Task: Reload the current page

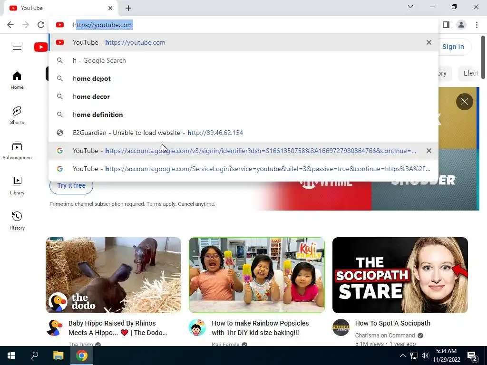Action: point(41,25)
